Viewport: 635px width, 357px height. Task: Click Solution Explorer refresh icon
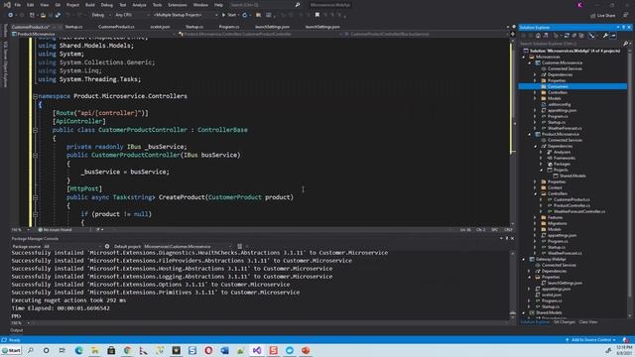567,36
